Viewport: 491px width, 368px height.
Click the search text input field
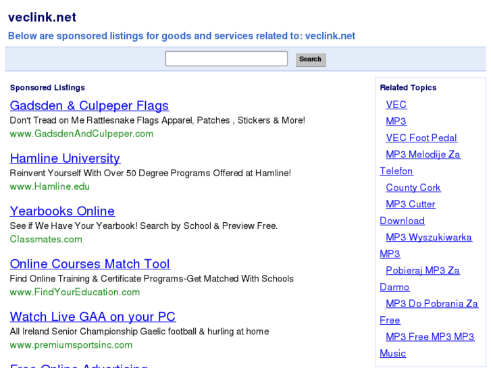click(x=226, y=59)
